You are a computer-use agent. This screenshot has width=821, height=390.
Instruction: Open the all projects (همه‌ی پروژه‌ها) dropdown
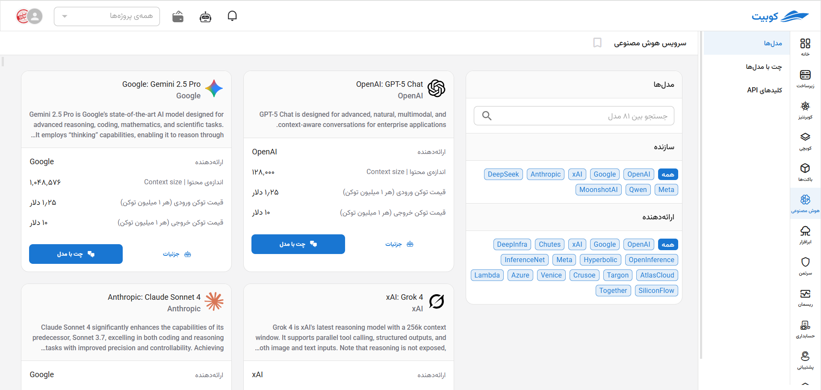click(x=107, y=16)
